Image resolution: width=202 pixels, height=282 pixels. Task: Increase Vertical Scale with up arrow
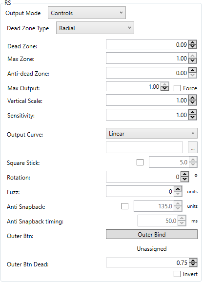click(x=192, y=98)
